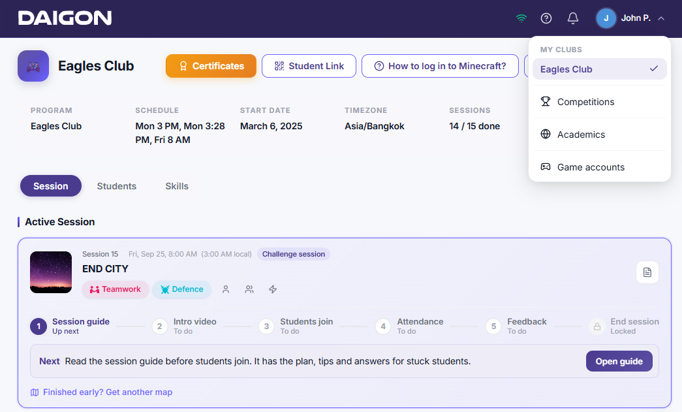
Task: Click the Active Session heading
Action: [59, 222]
